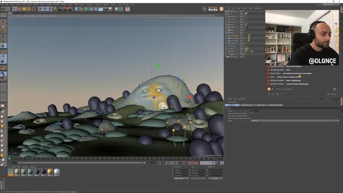Click the black material tag in Object Manager
The image size is (343, 193).
coord(247,27)
